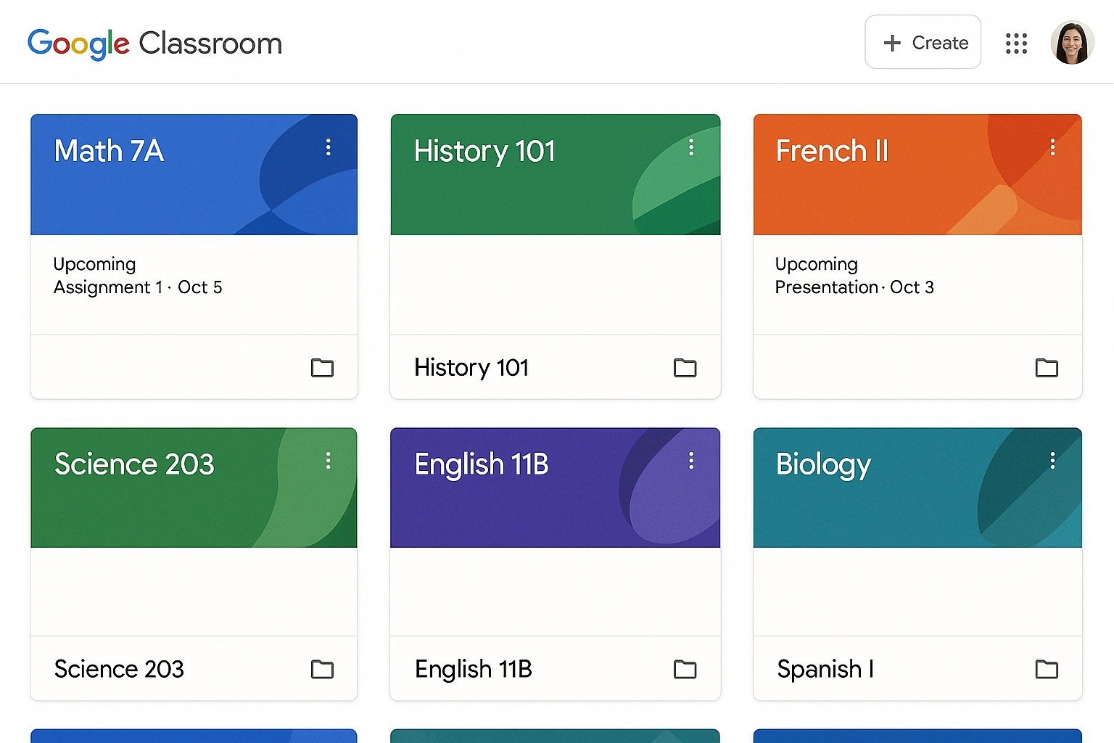Open the Math 7A three-dot menu
Screen dimensions: 1114x743
[x=328, y=148]
